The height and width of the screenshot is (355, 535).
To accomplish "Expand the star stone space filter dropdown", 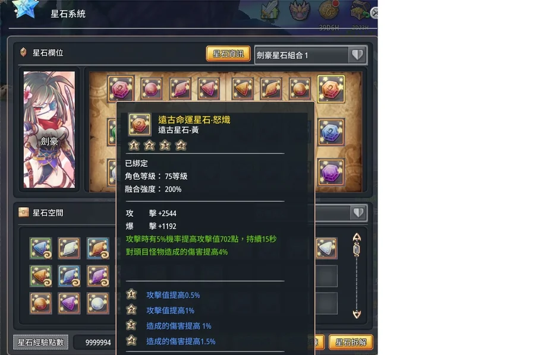I will coord(358,213).
